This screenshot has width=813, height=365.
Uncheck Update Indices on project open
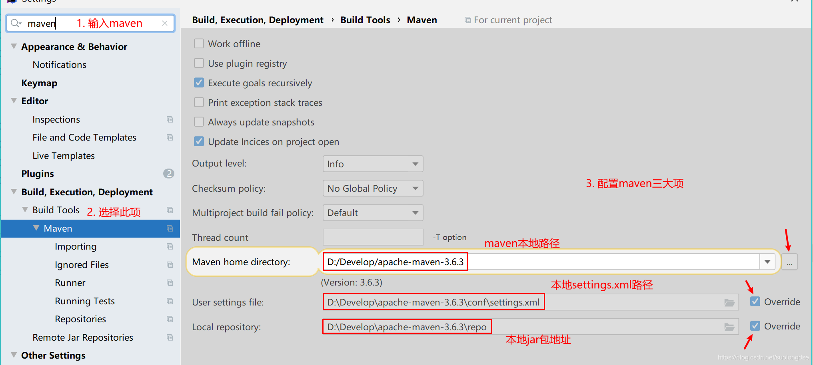click(x=199, y=141)
